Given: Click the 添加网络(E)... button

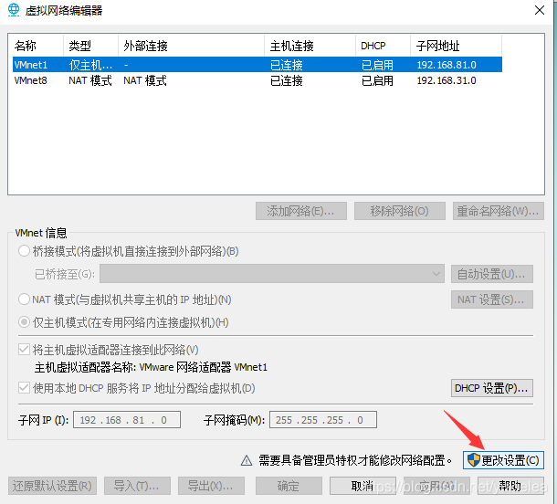Looking at the screenshot, I should pyautogui.click(x=301, y=211).
